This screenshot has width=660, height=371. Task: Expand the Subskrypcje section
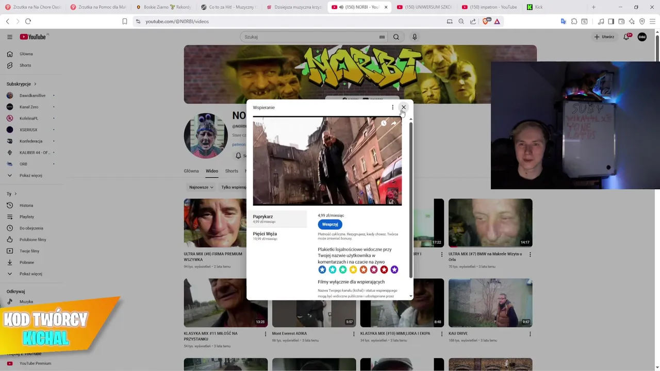[x=22, y=83]
